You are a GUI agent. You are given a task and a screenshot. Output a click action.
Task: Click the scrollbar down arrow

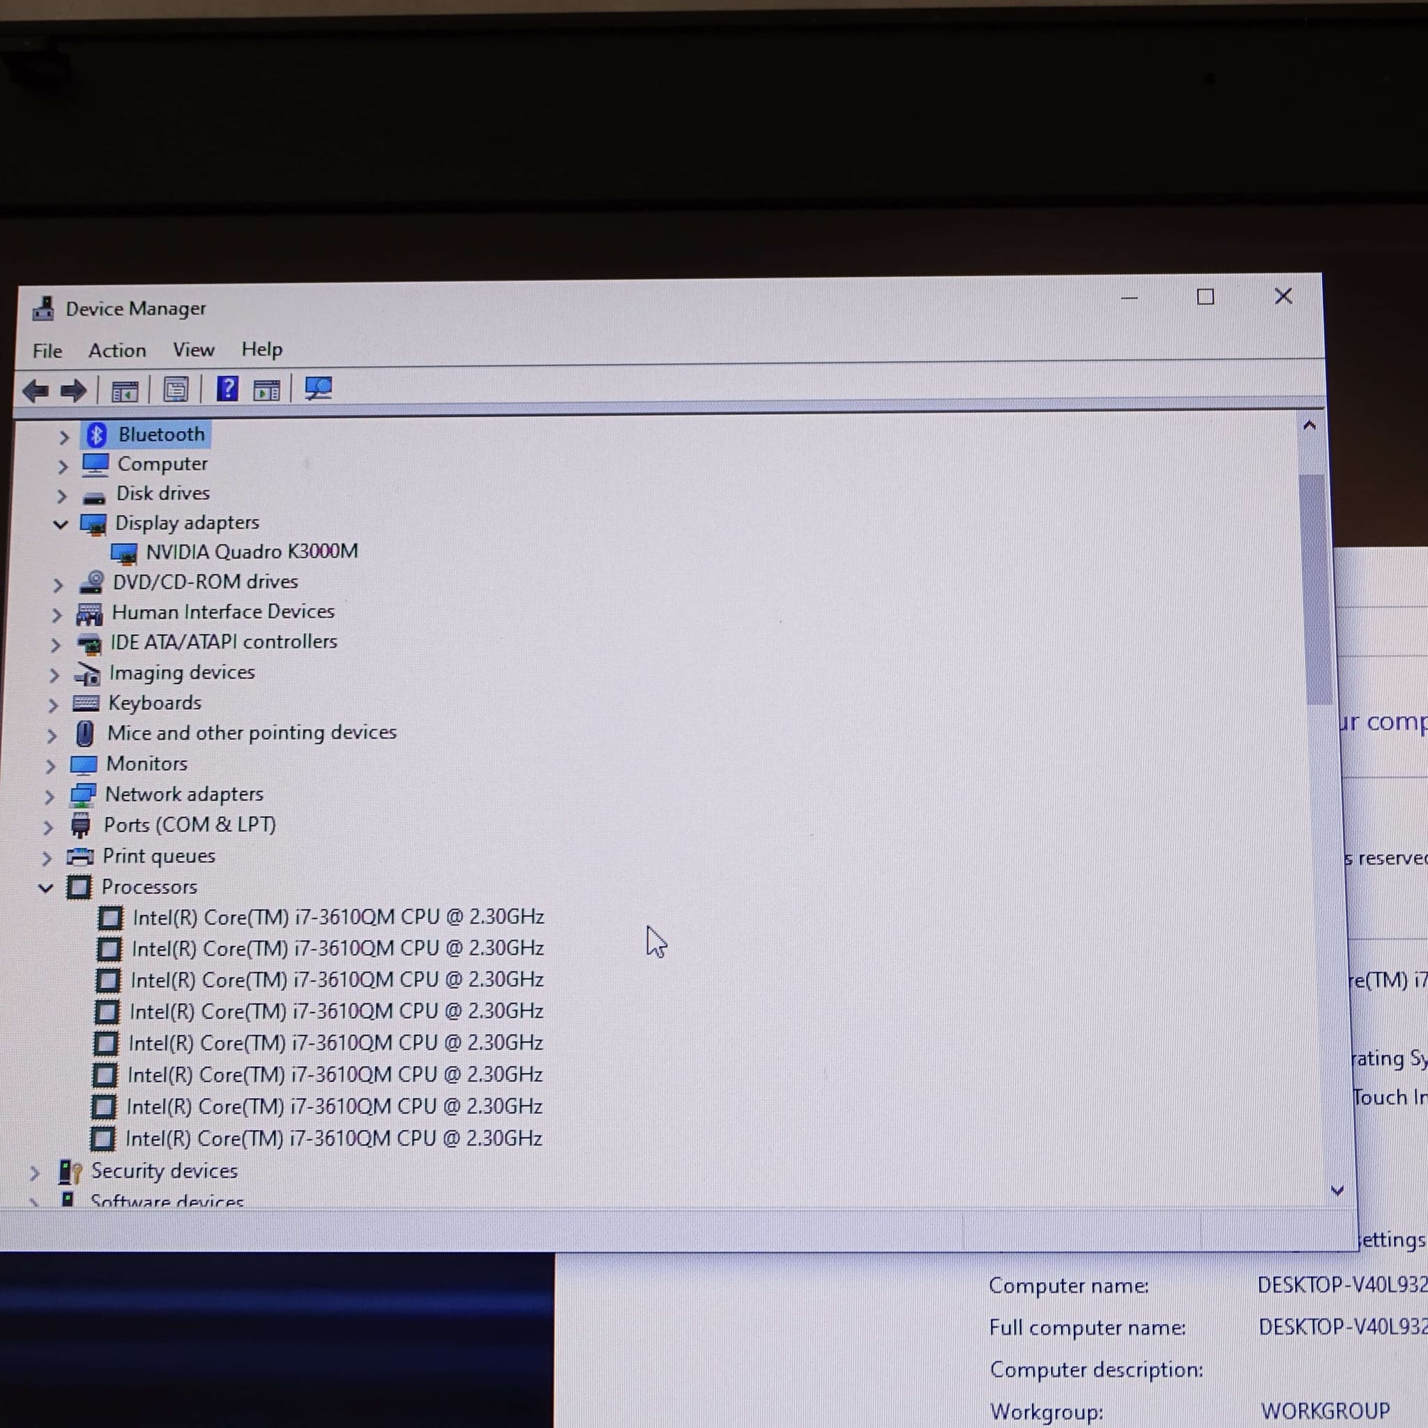click(x=1337, y=1191)
